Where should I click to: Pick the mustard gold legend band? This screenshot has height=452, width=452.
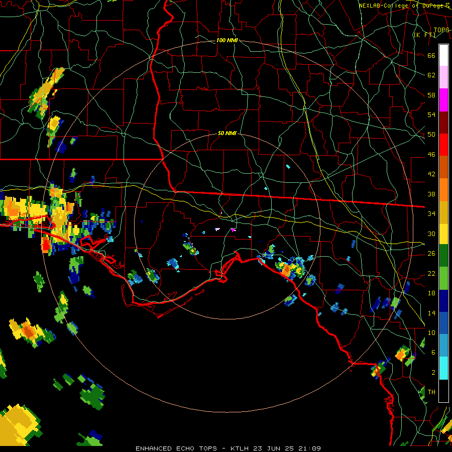443,212
